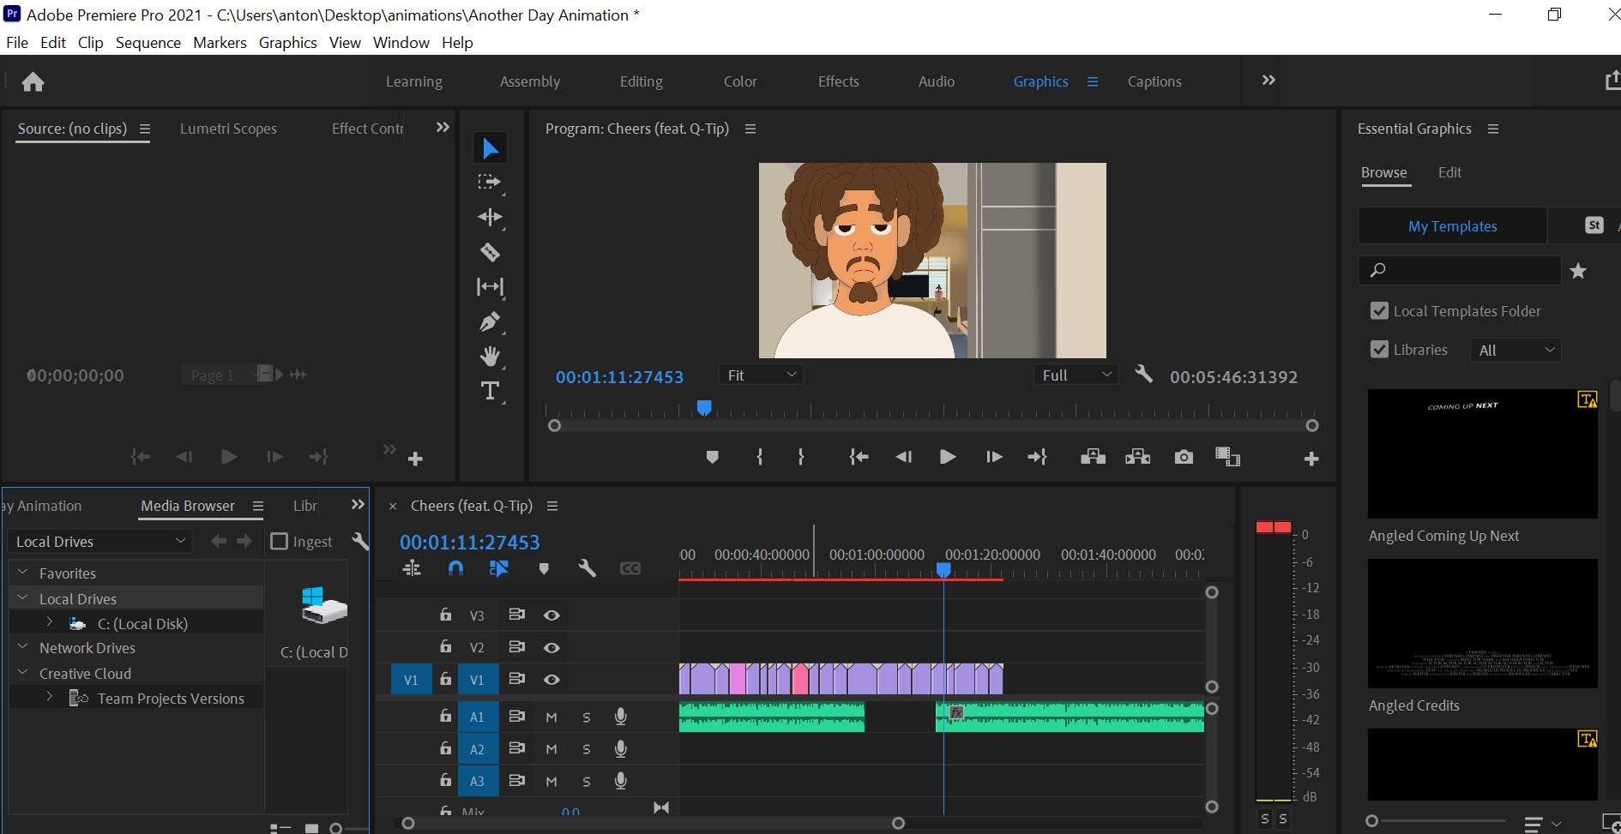The width and height of the screenshot is (1621, 834).
Task: Click Add Marker in Program monitor
Action: 712,457
